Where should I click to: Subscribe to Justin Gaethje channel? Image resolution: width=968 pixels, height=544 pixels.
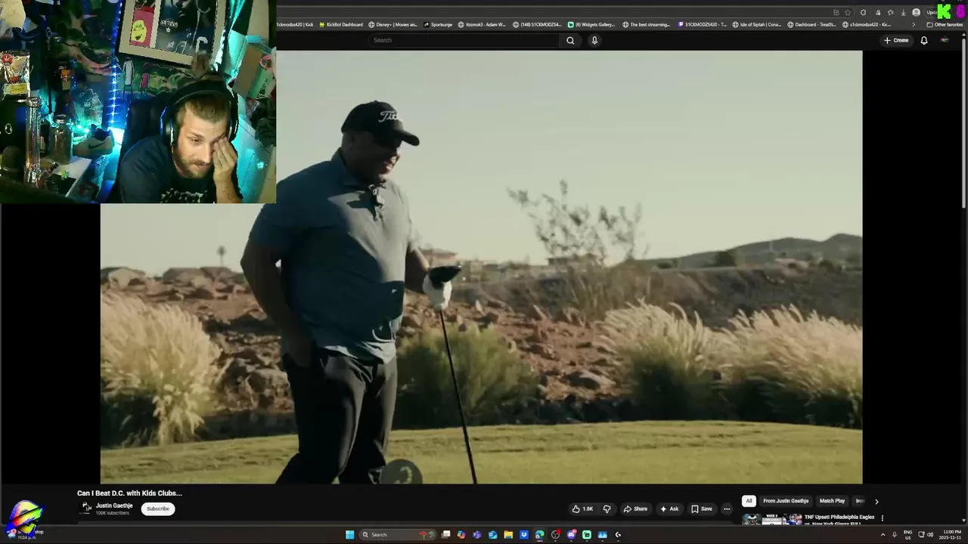point(158,508)
